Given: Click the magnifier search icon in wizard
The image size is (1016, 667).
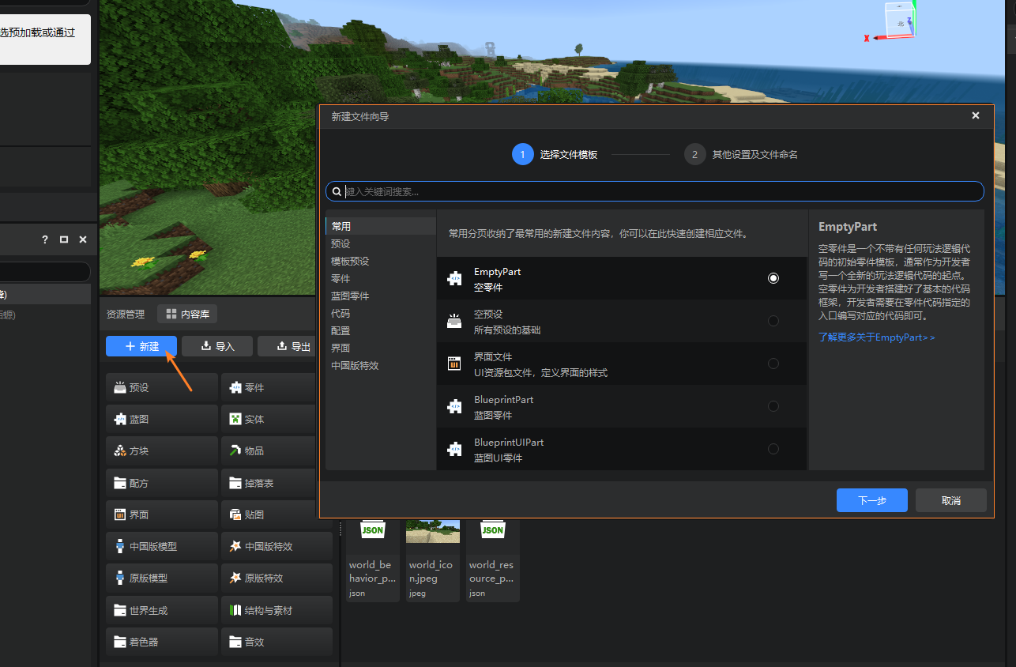Looking at the screenshot, I should (x=337, y=191).
